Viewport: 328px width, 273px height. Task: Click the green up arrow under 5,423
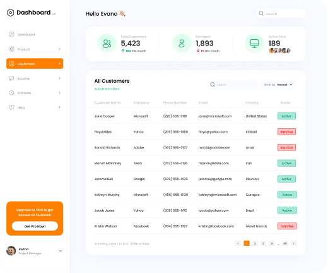tap(123, 51)
